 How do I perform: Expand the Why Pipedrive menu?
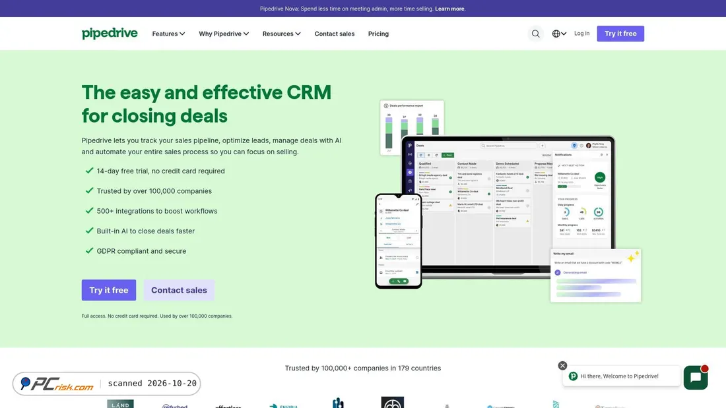[224, 34]
